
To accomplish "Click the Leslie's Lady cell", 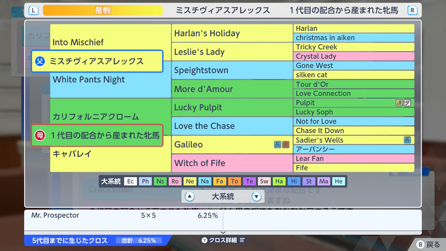I will pyautogui.click(x=232, y=52).
